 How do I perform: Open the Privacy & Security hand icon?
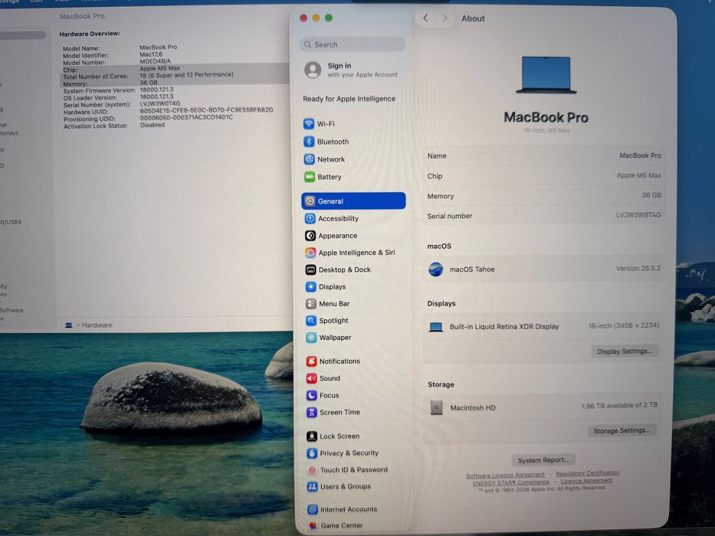click(312, 453)
